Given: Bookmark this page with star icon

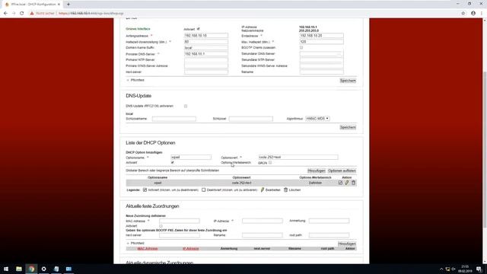Looking at the screenshot, I should coord(463,14).
